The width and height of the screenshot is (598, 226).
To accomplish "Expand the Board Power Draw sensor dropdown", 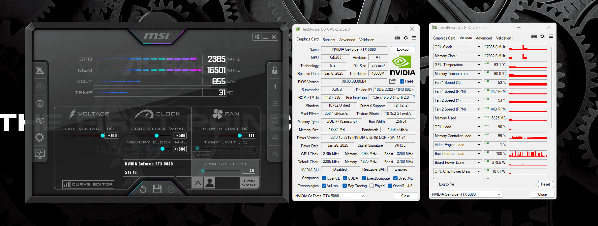I will pos(479,163).
